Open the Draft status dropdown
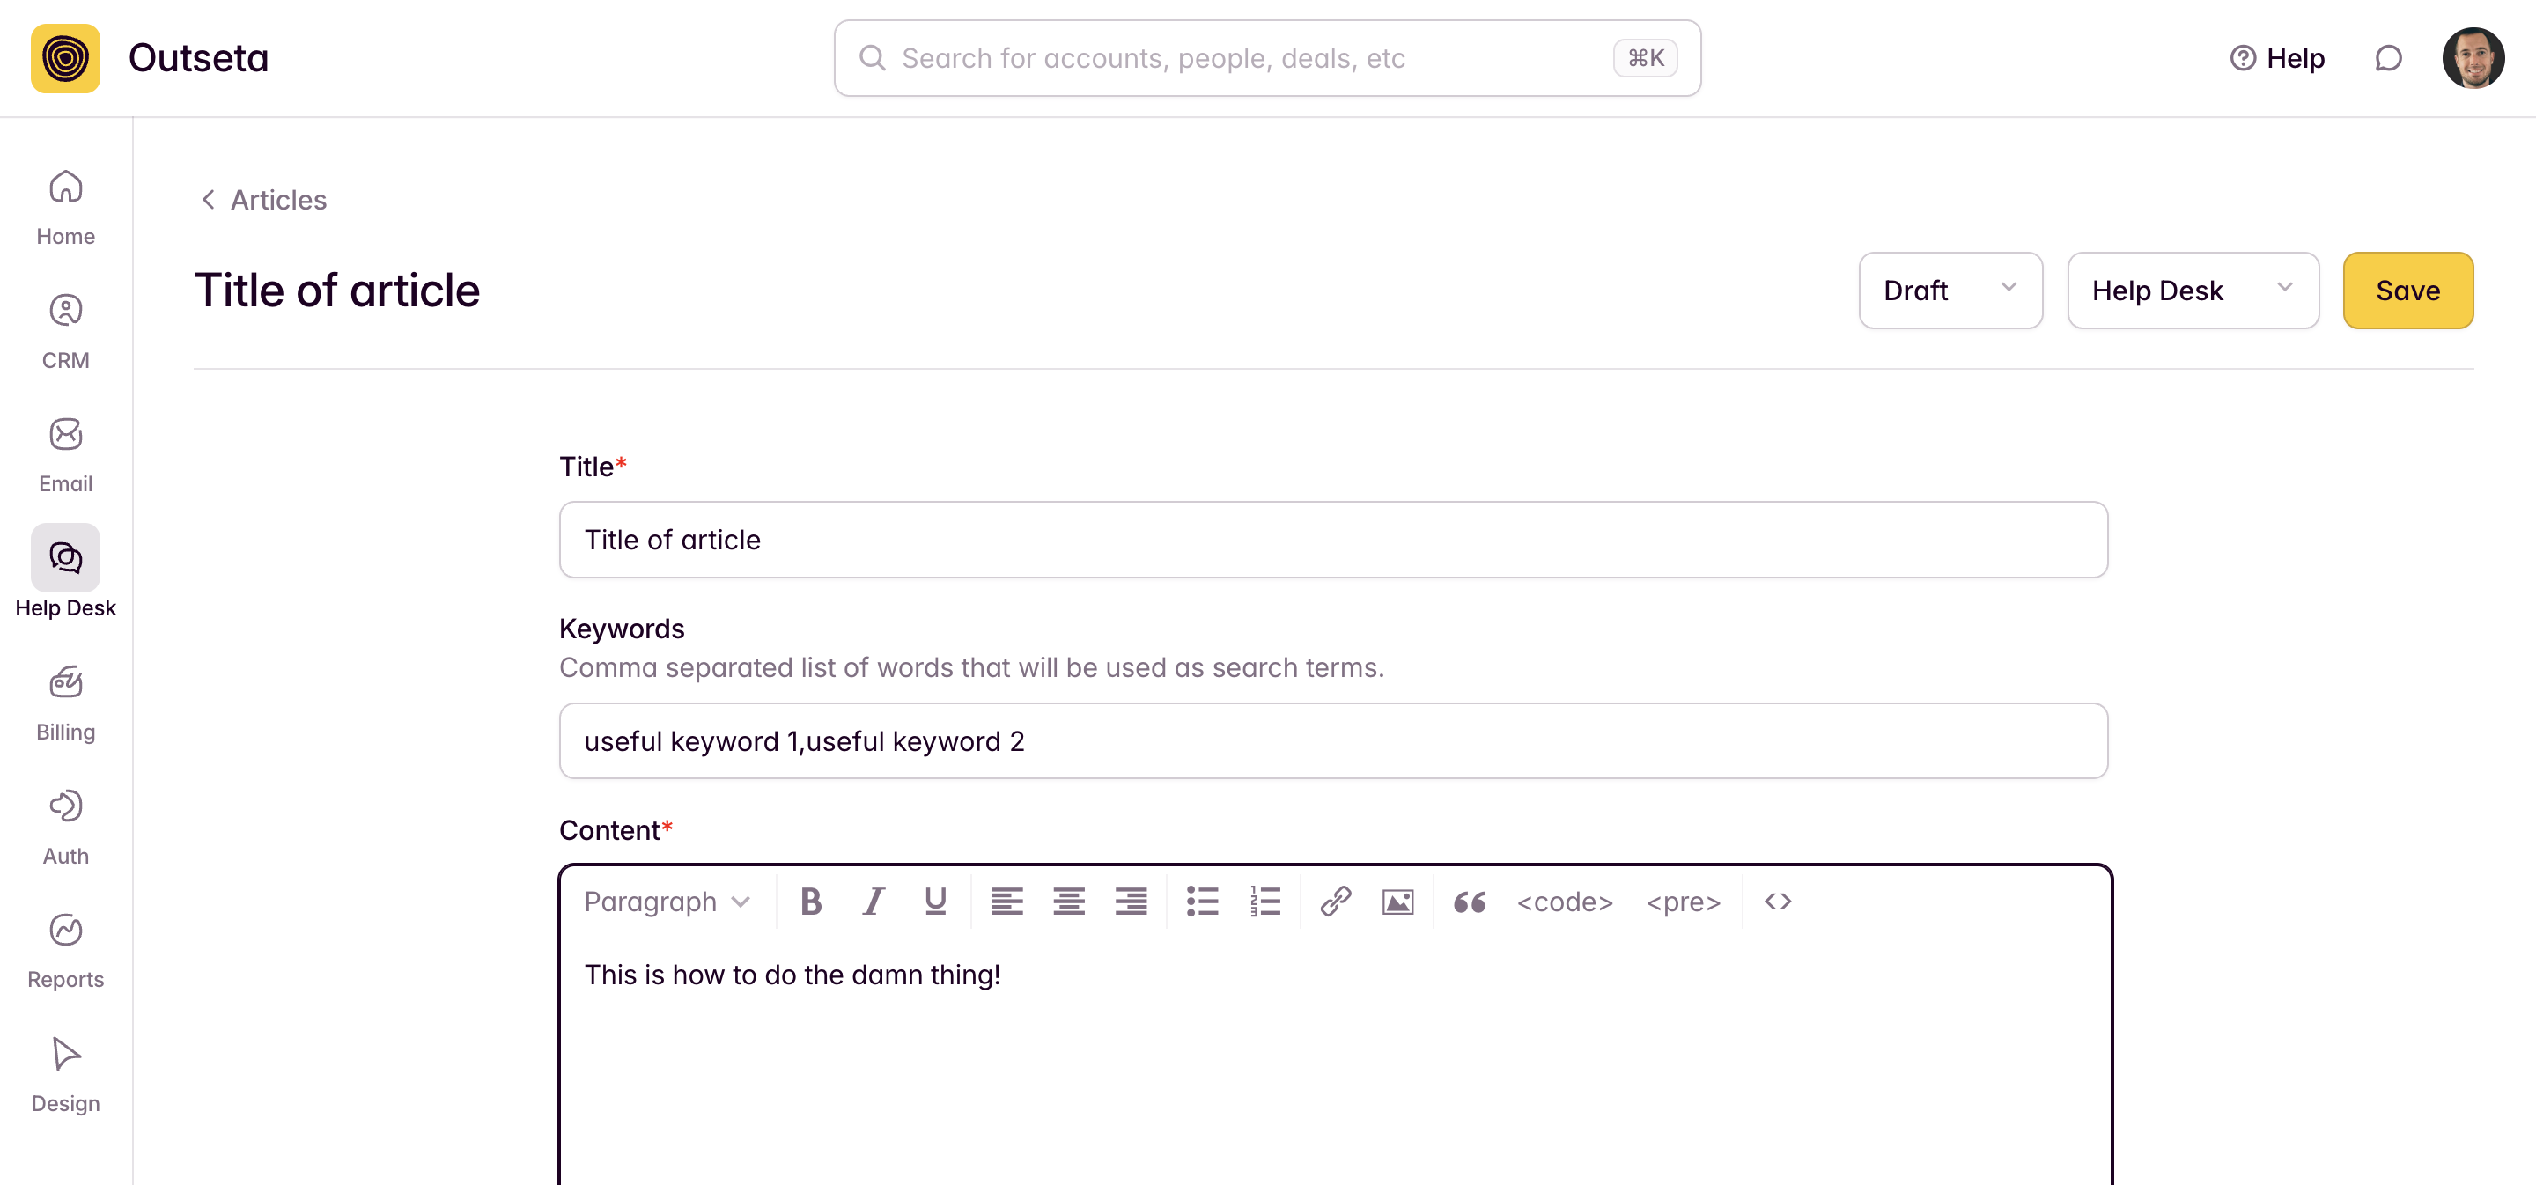Screen dimensions: 2536x1185 click(1950, 291)
